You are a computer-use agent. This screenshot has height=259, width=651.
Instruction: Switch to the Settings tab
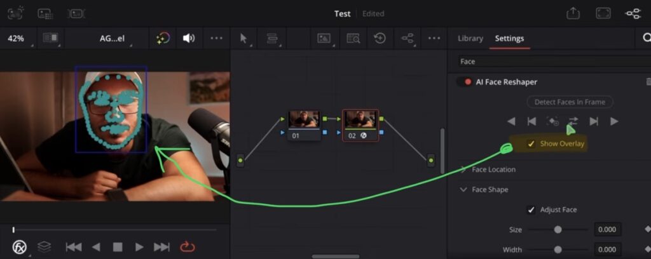coord(509,39)
